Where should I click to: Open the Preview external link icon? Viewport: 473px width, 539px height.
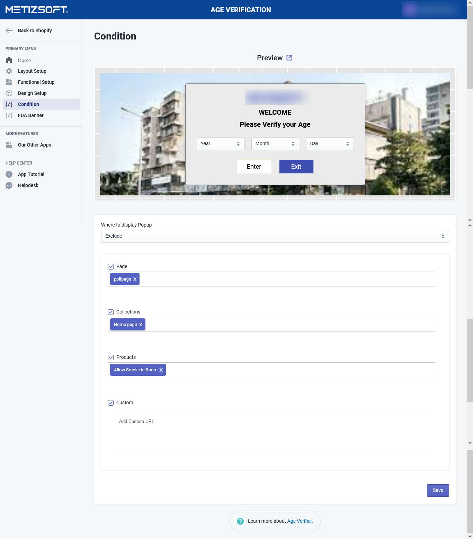pyautogui.click(x=289, y=58)
